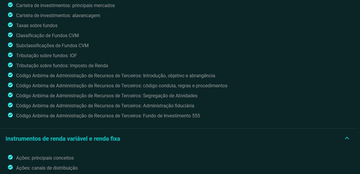Click check icon beside 'Fundo de Investimento 555' lesson

click(10, 115)
